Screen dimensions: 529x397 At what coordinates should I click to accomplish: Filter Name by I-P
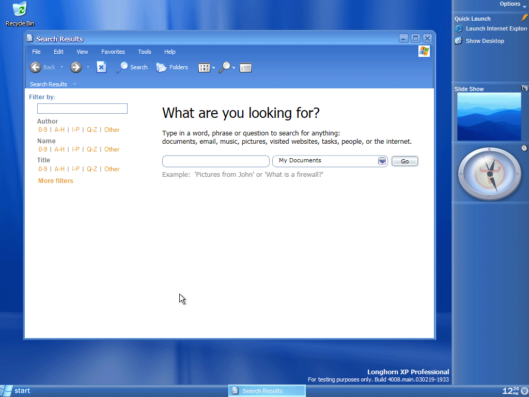click(x=75, y=149)
